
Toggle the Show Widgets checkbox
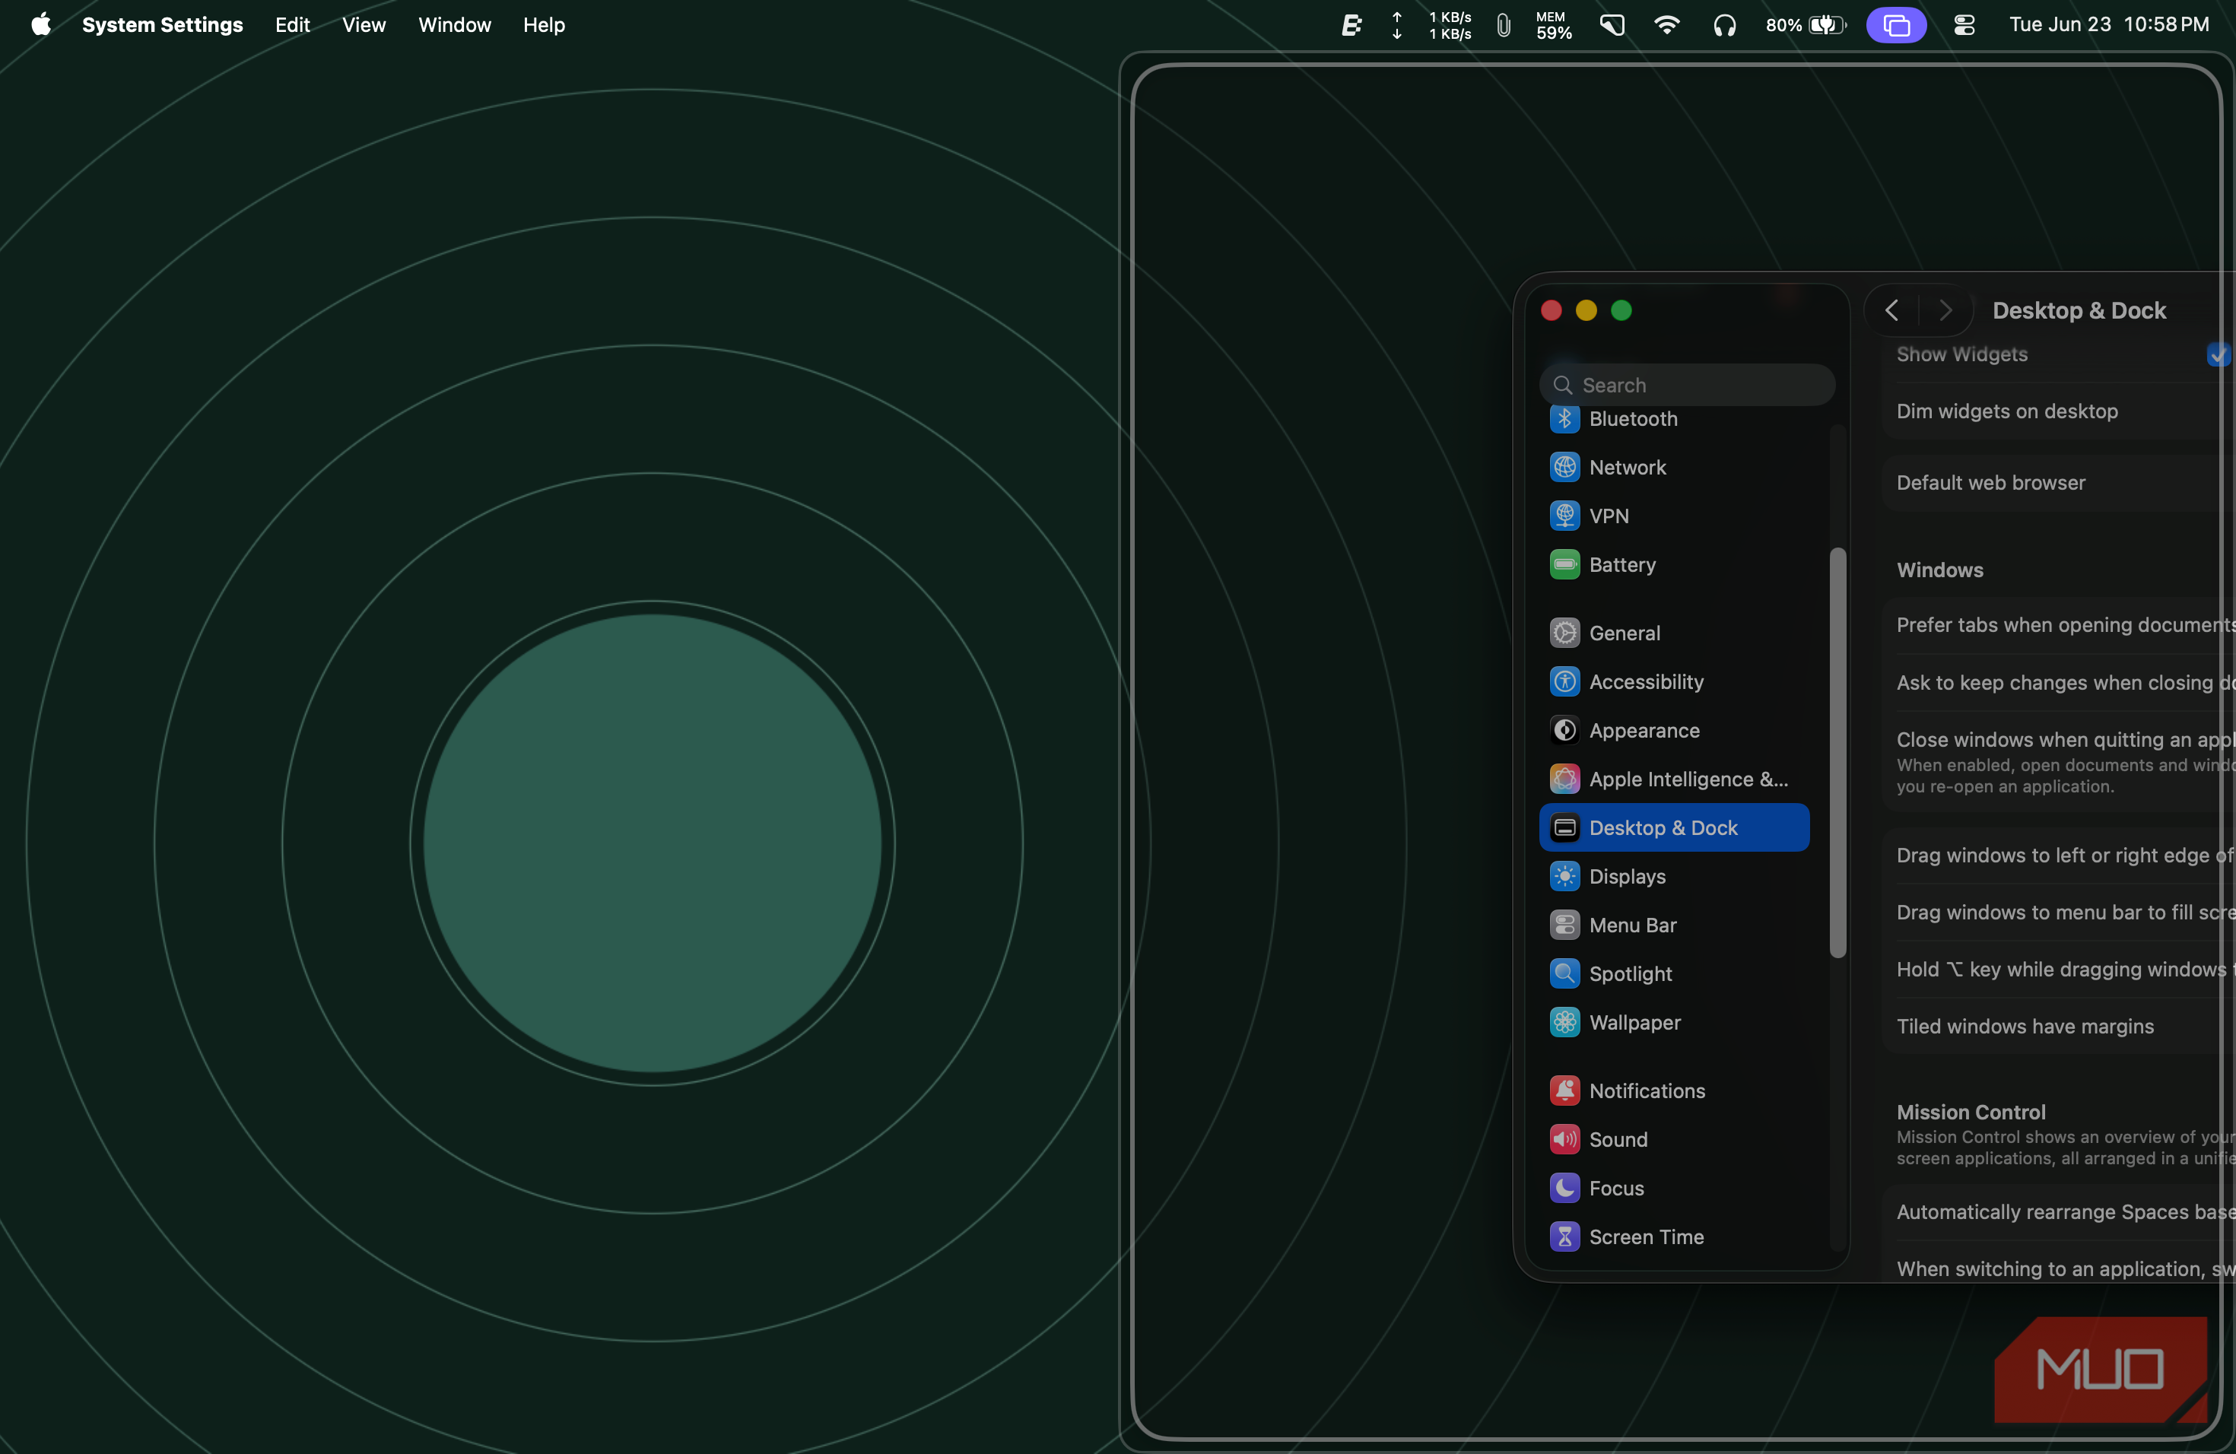[2219, 355]
